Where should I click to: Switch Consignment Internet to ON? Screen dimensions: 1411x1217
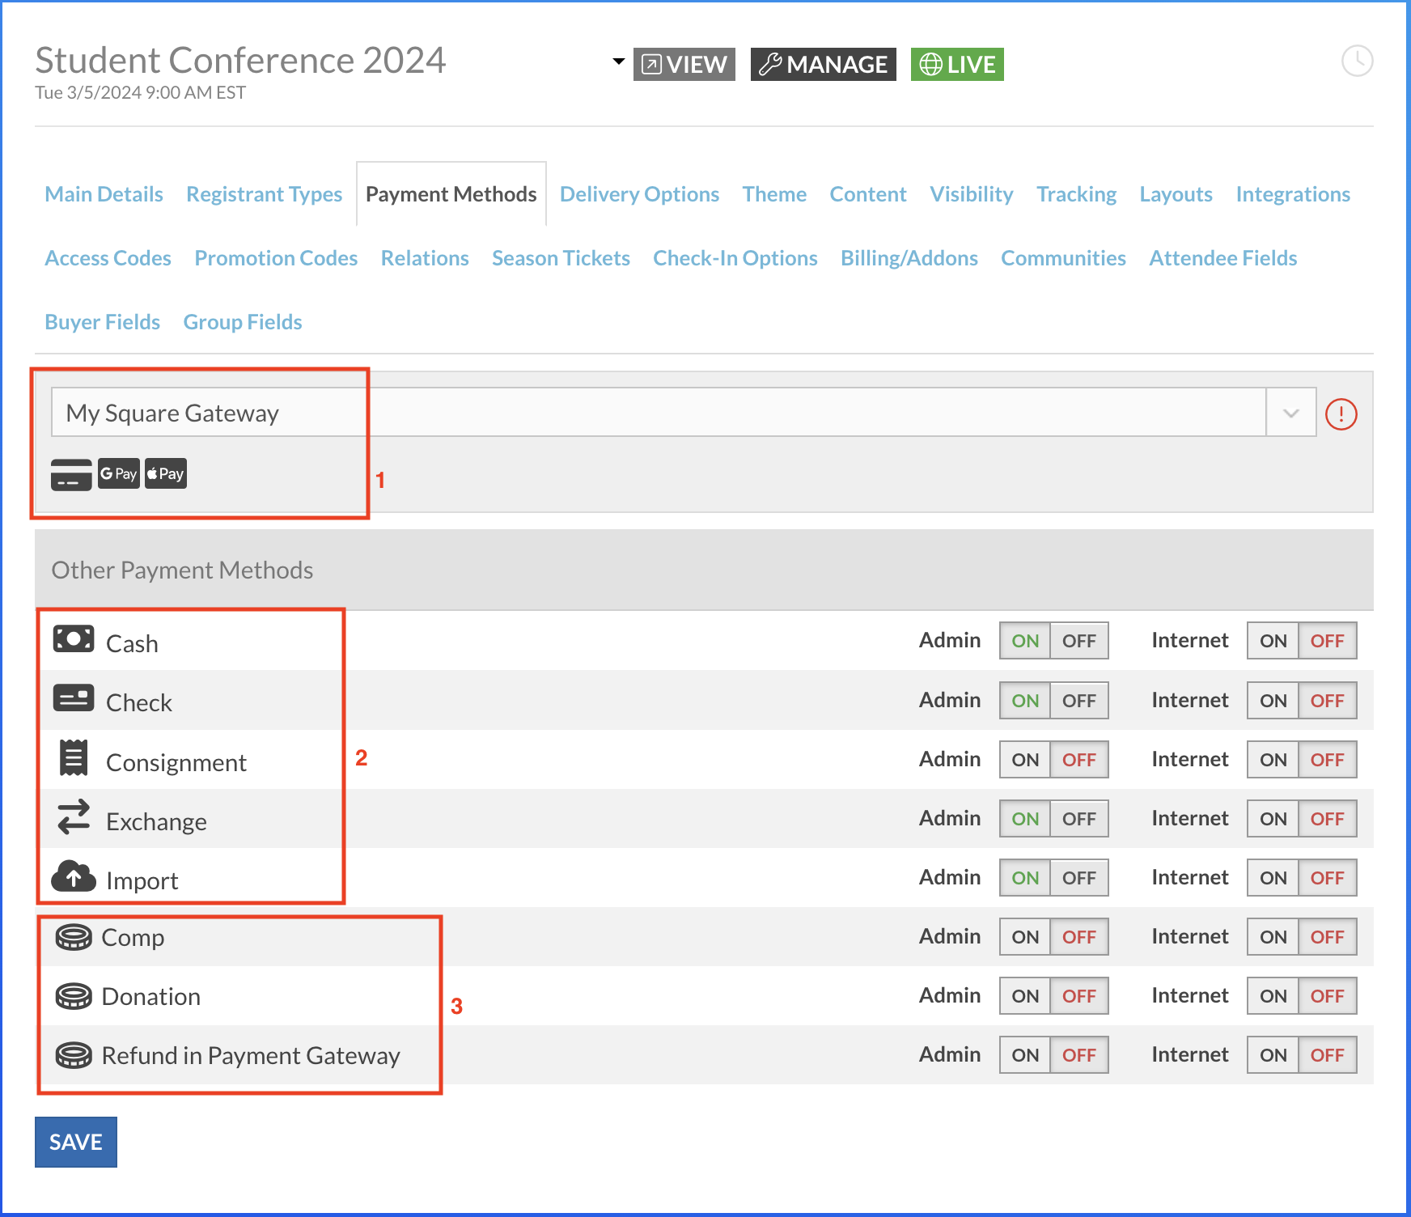click(1273, 760)
